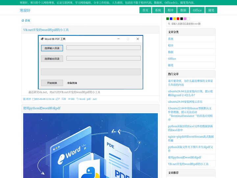Screen dimensions: 237x178
Task: Open hot article nginx+php如何EventStream流式数据传输
Action: pyautogui.click(x=191, y=138)
